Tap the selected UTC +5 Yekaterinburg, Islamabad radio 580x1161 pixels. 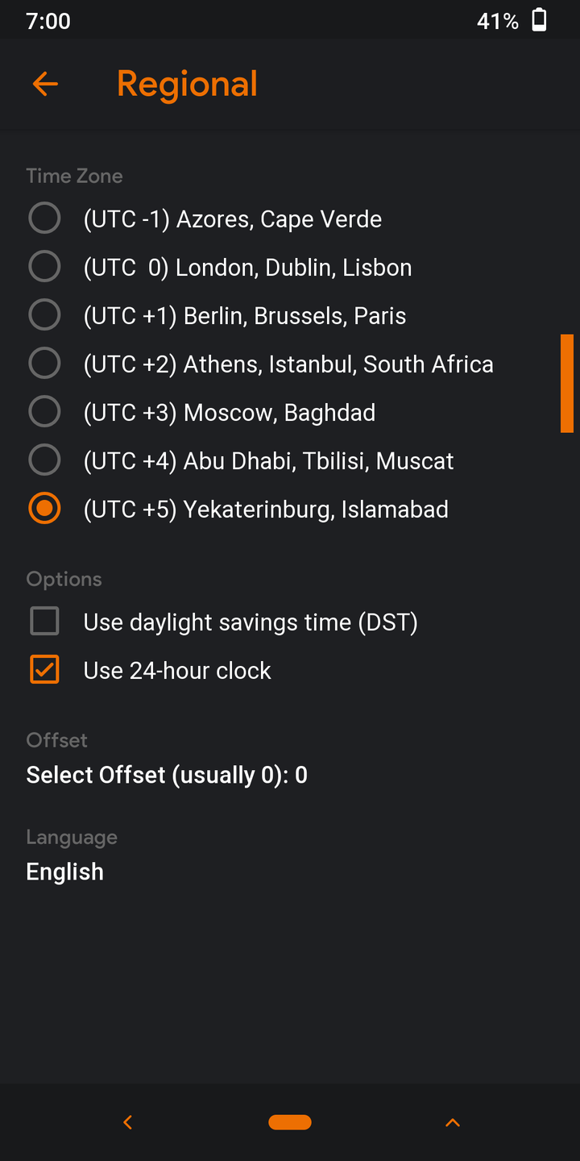(x=44, y=509)
